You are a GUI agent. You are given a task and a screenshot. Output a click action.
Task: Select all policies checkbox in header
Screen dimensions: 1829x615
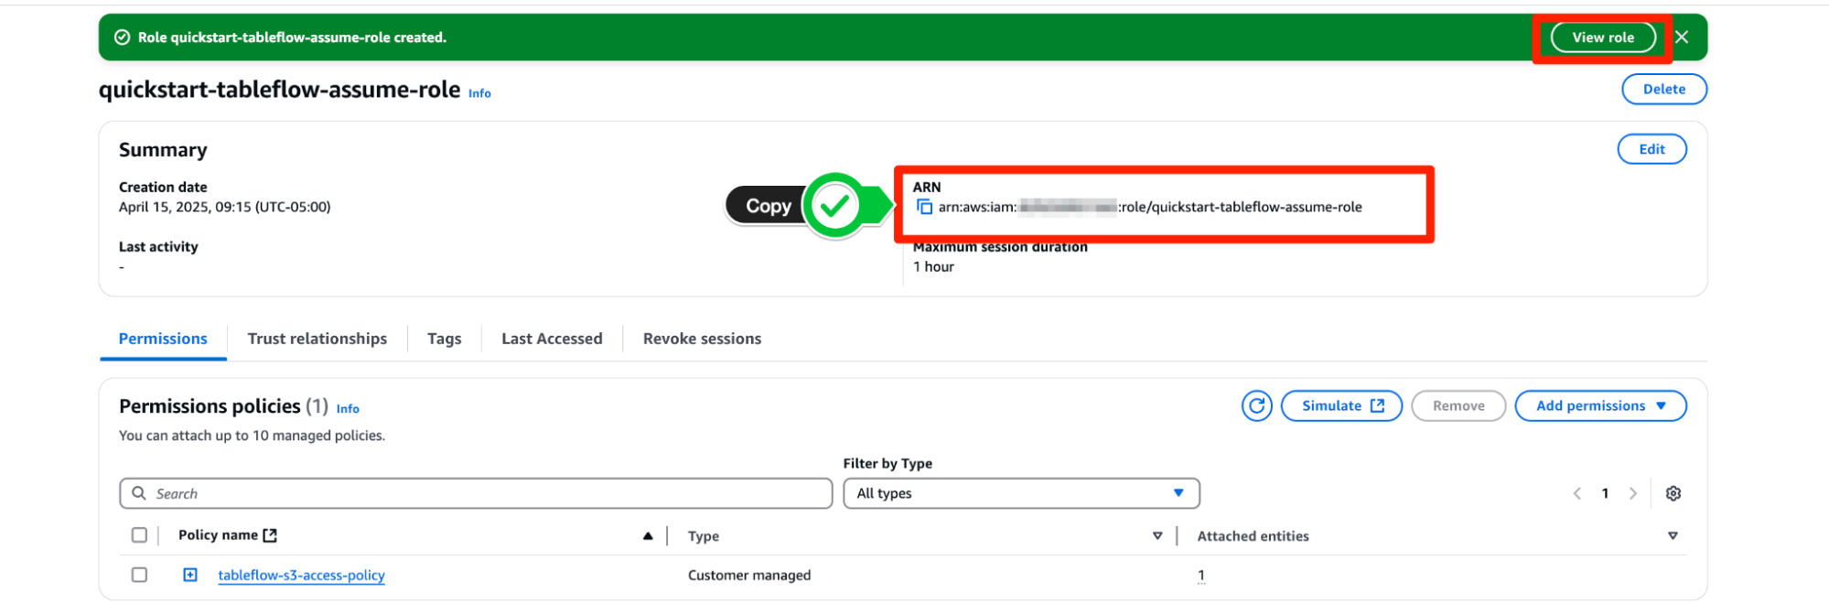[139, 535]
